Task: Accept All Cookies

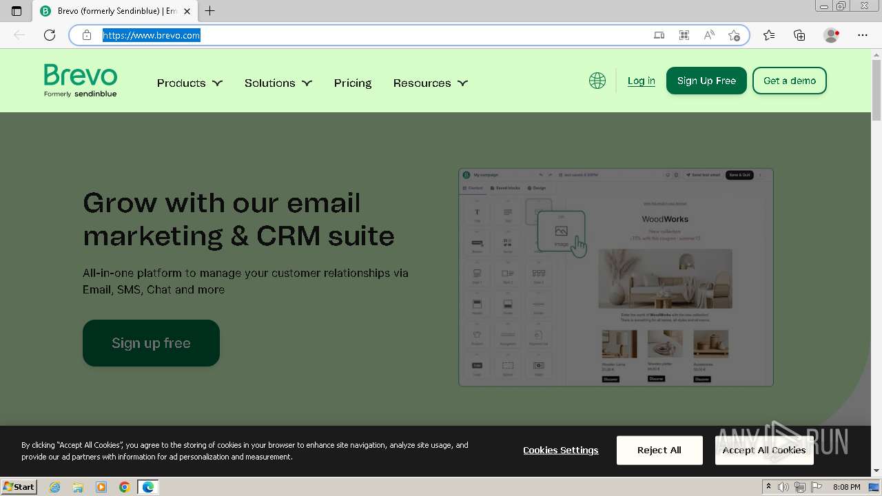Action: click(x=764, y=450)
